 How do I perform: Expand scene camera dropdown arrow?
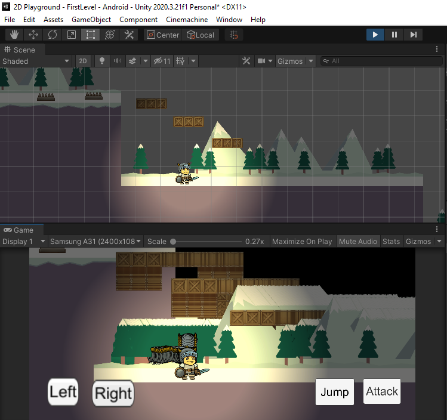(270, 61)
